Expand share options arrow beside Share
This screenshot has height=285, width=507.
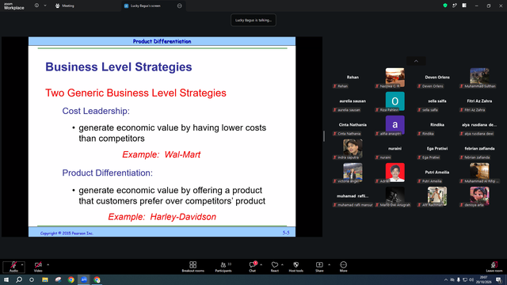[x=330, y=264]
